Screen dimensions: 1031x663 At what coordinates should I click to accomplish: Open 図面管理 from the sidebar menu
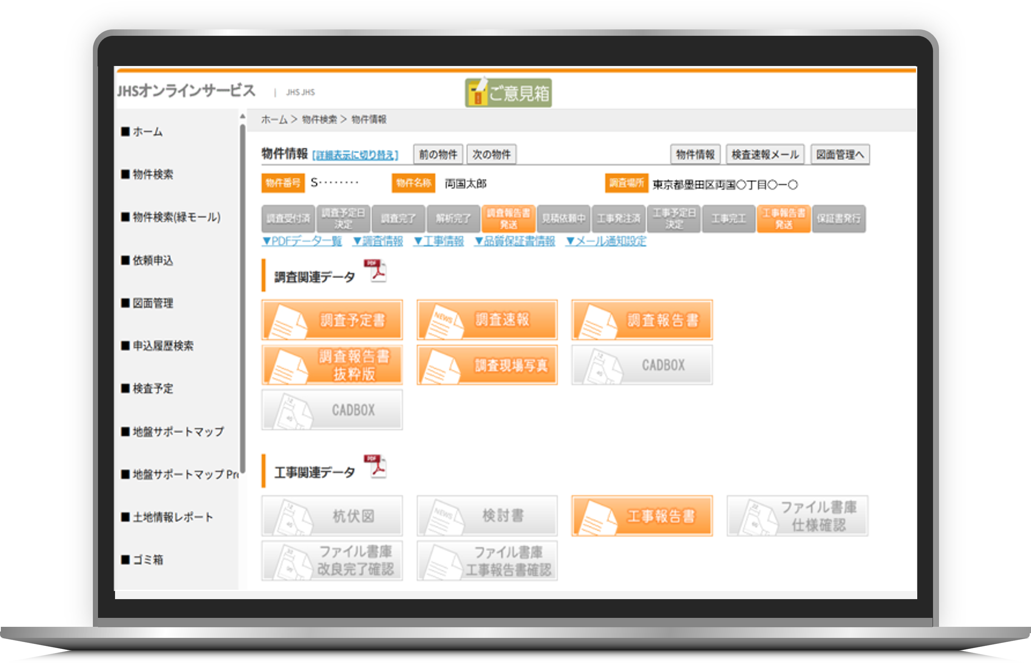point(153,303)
